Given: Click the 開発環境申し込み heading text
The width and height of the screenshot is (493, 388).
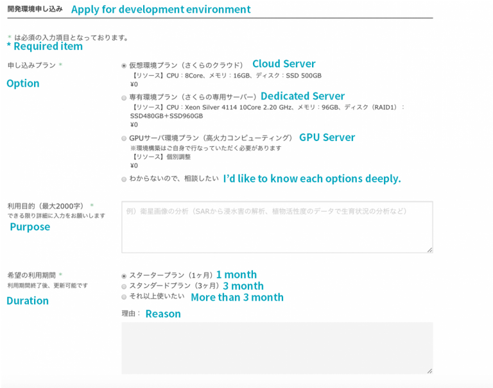Looking at the screenshot, I should pyautogui.click(x=35, y=9).
